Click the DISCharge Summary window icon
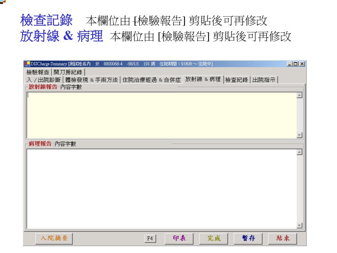The image size is (337, 253). (x=27, y=64)
